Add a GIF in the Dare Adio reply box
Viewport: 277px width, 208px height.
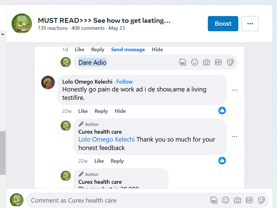218,62
